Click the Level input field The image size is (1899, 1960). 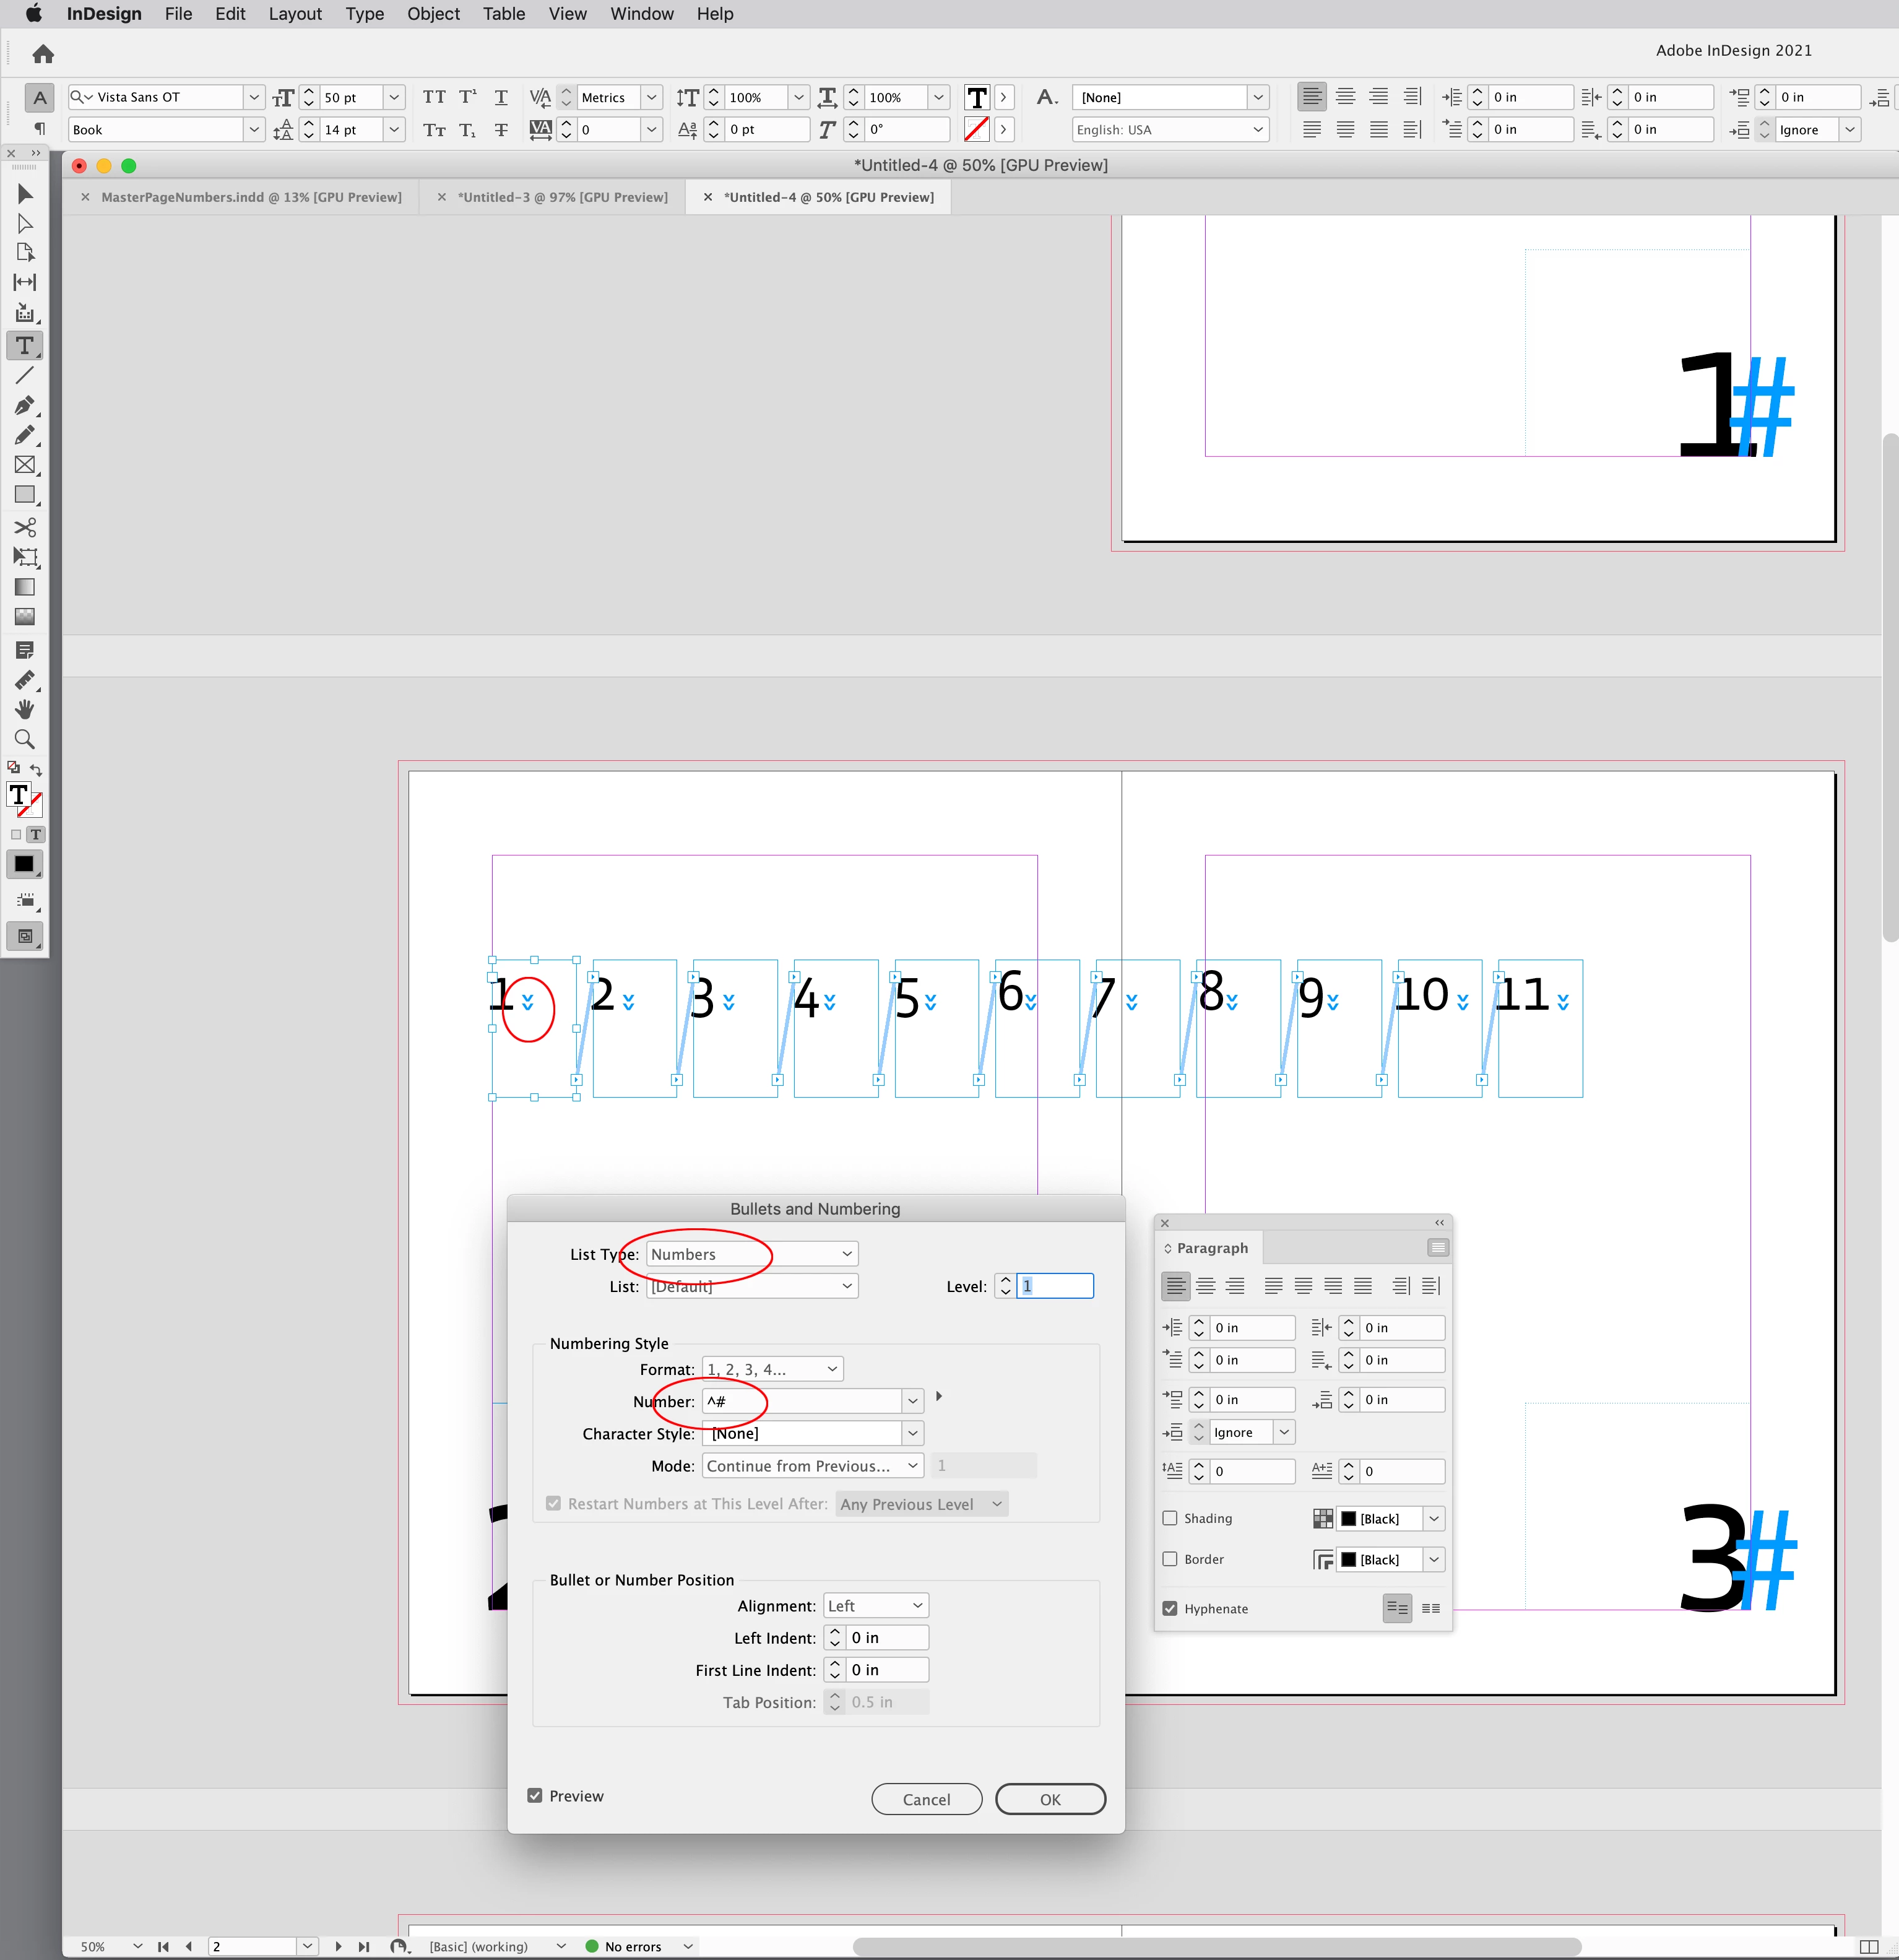pos(1054,1286)
